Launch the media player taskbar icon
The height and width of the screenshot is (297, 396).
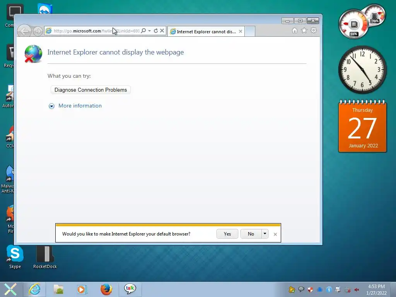click(82, 289)
